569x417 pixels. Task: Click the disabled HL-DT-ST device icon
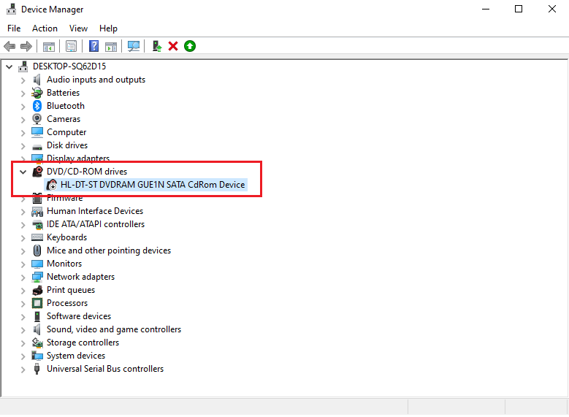[x=52, y=185]
